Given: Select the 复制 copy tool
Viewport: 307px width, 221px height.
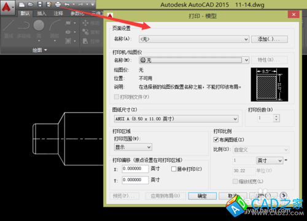Looking at the screenshot, I should click(91, 32).
